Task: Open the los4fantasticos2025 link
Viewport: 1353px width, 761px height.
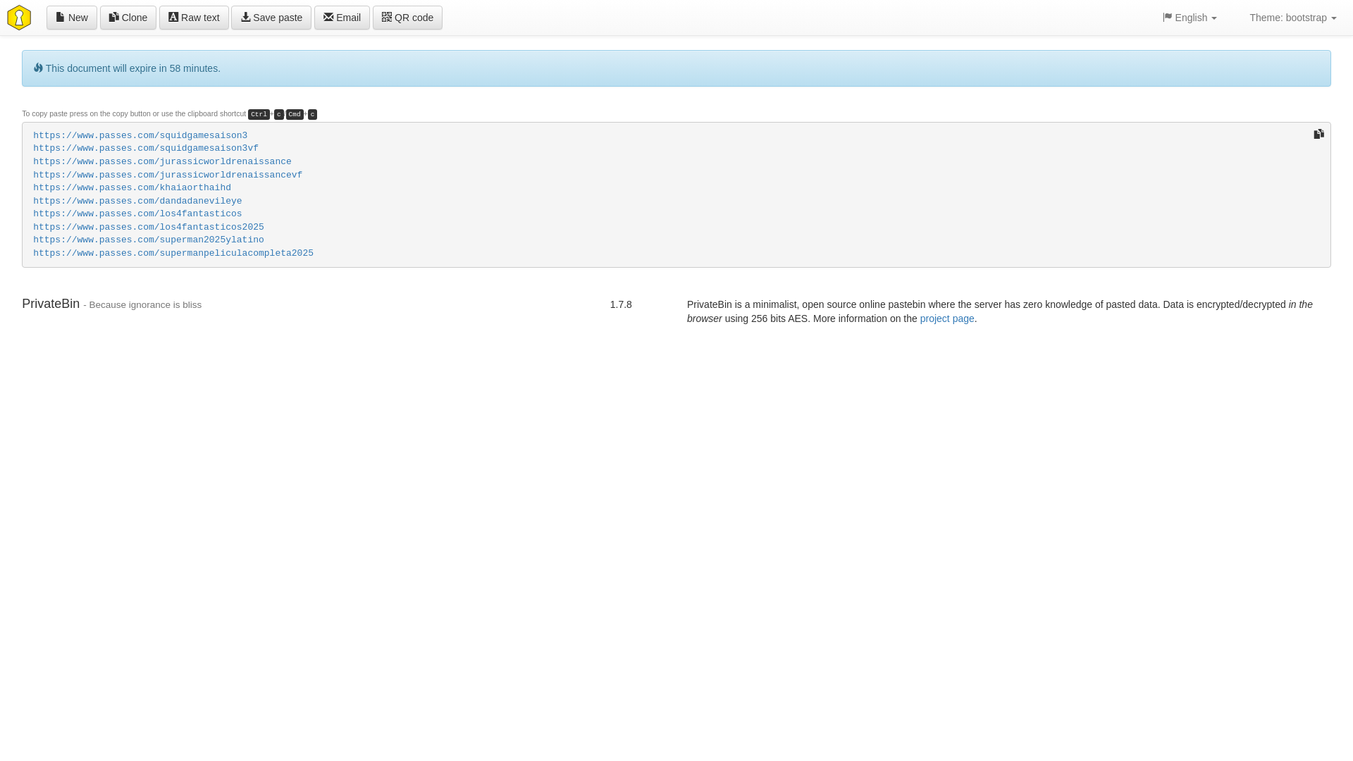Action: click(149, 227)
